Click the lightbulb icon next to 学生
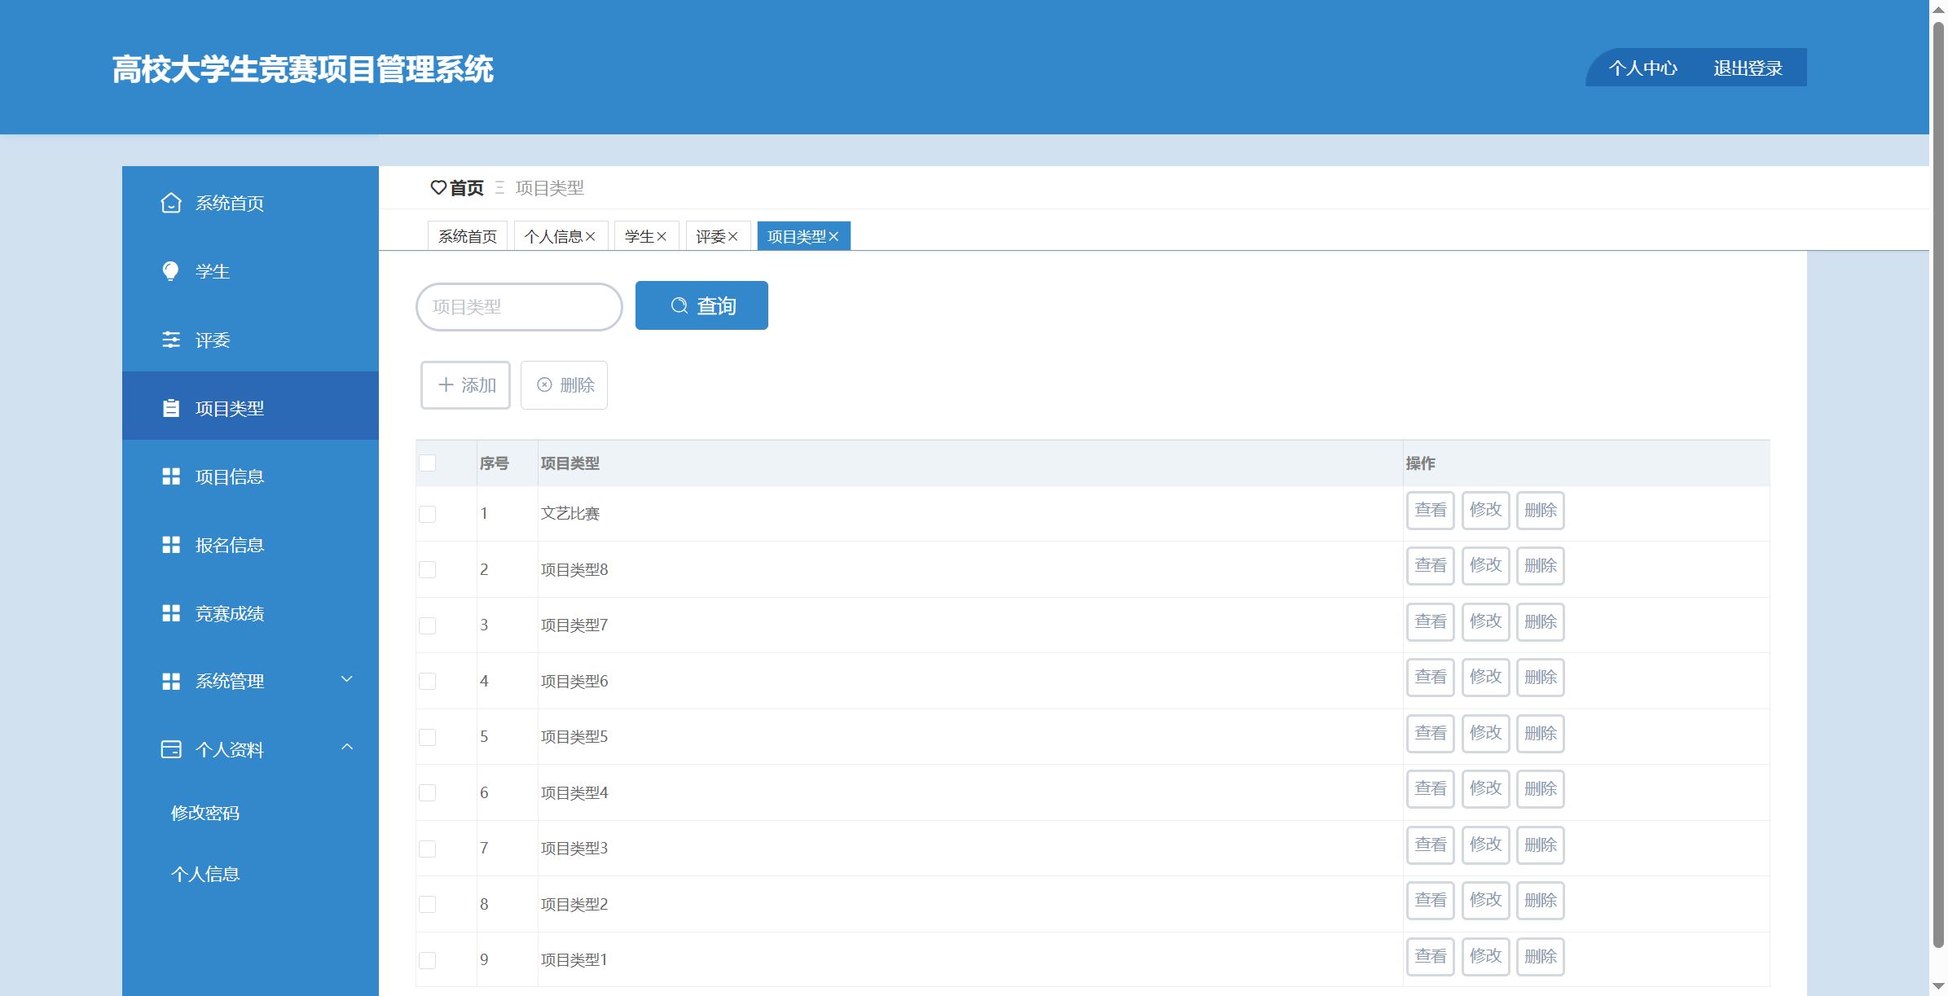Screen dimensions: 1948x996 point(170,271)
